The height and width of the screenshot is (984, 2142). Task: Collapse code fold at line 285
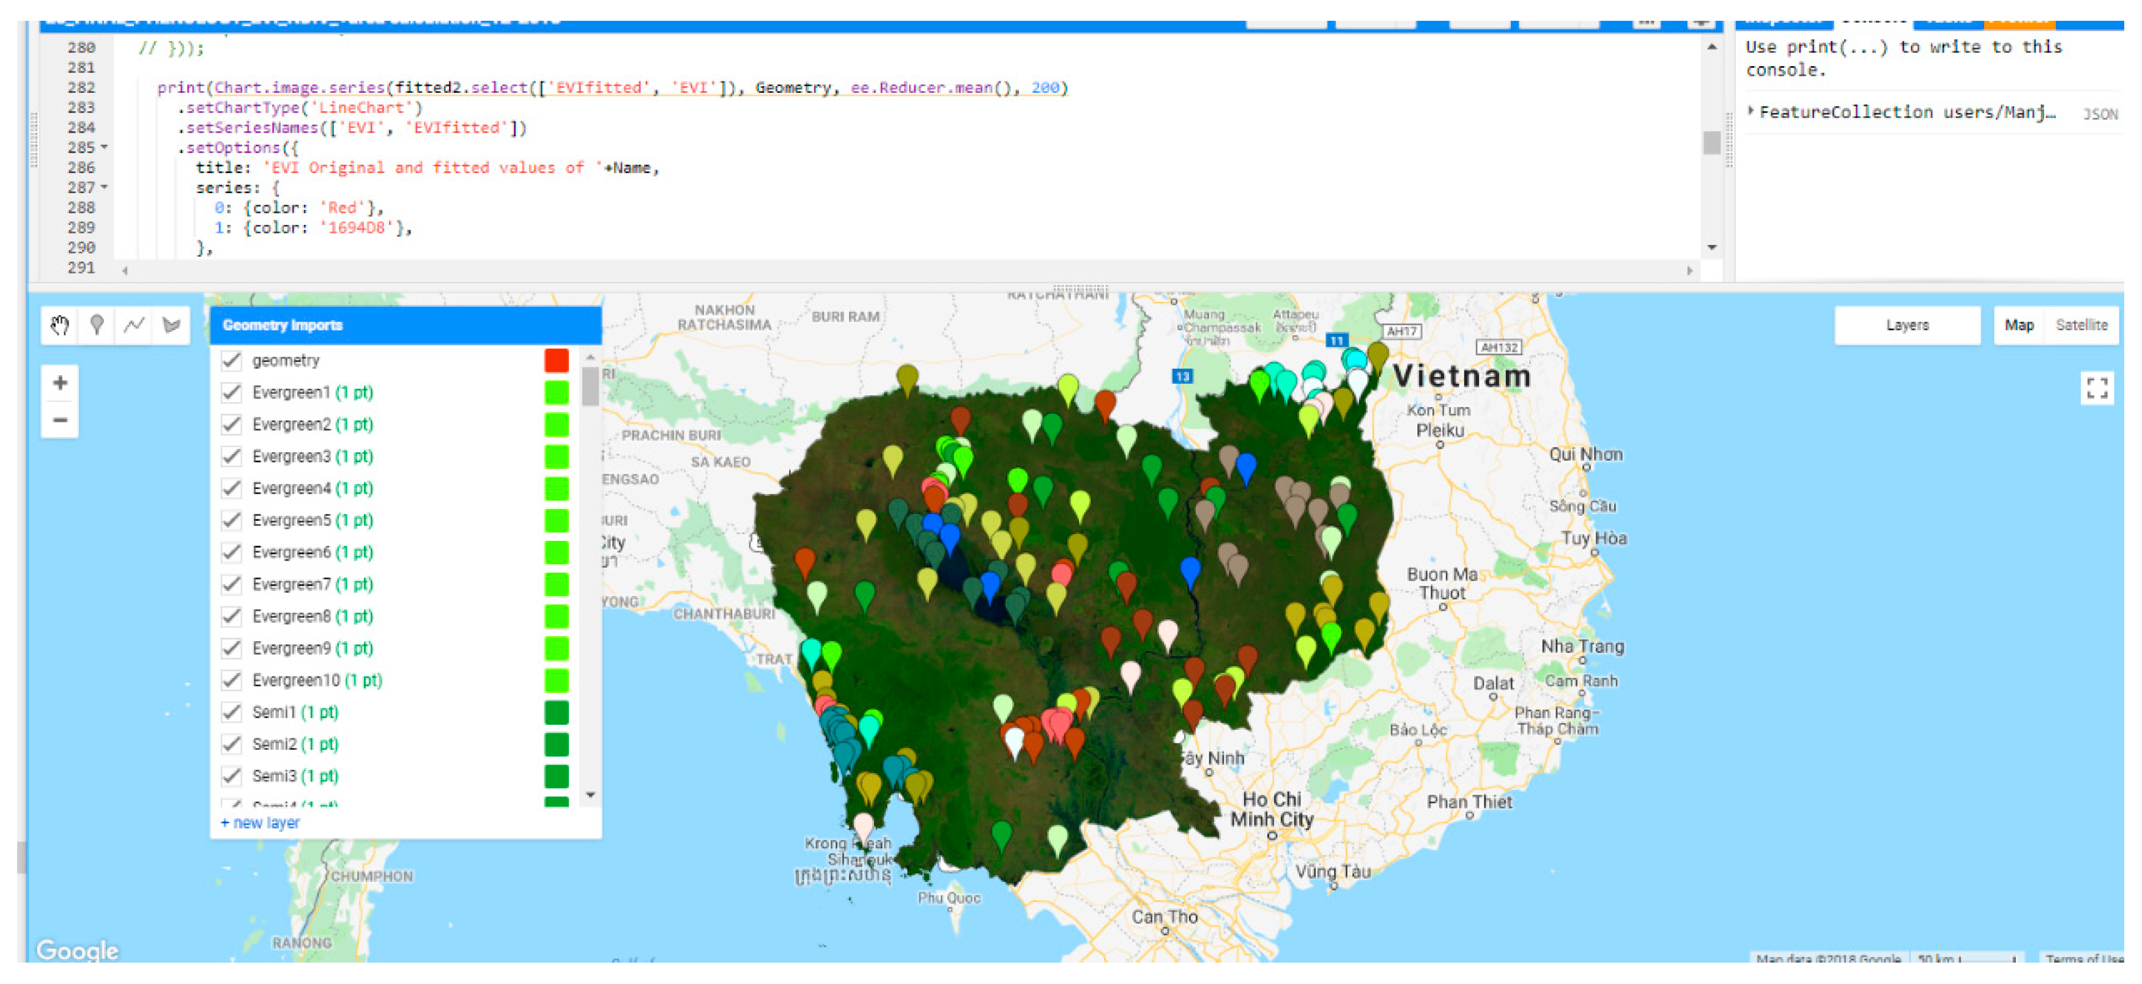pyautogui.click(x=105, y=148)
